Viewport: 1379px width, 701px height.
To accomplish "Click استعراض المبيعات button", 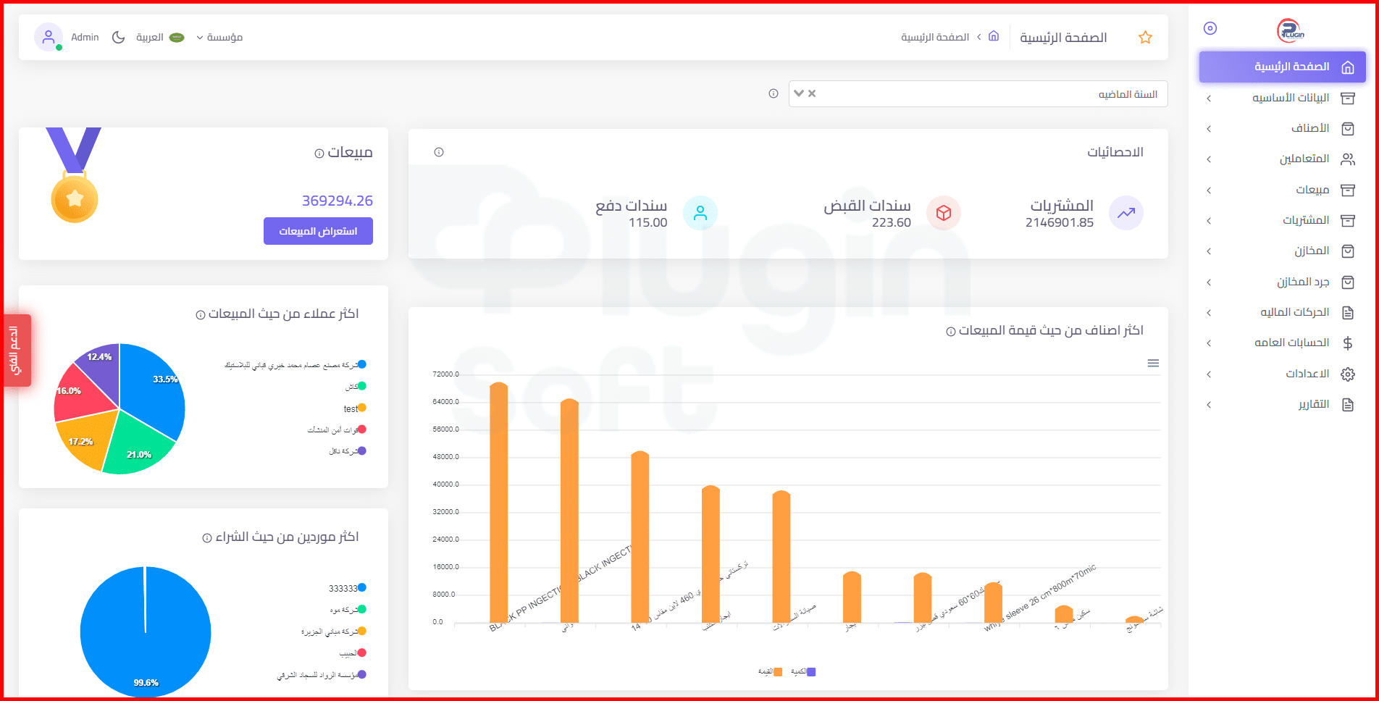I will [x=318, y=231].
